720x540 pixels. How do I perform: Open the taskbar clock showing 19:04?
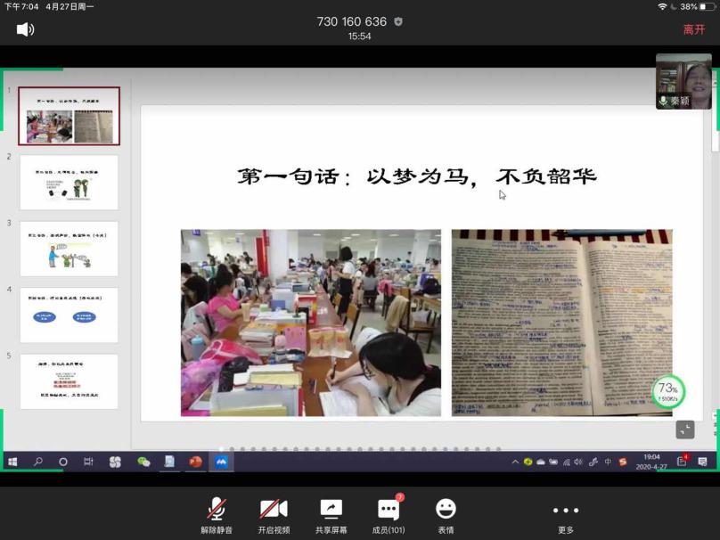tap(651, 462)
